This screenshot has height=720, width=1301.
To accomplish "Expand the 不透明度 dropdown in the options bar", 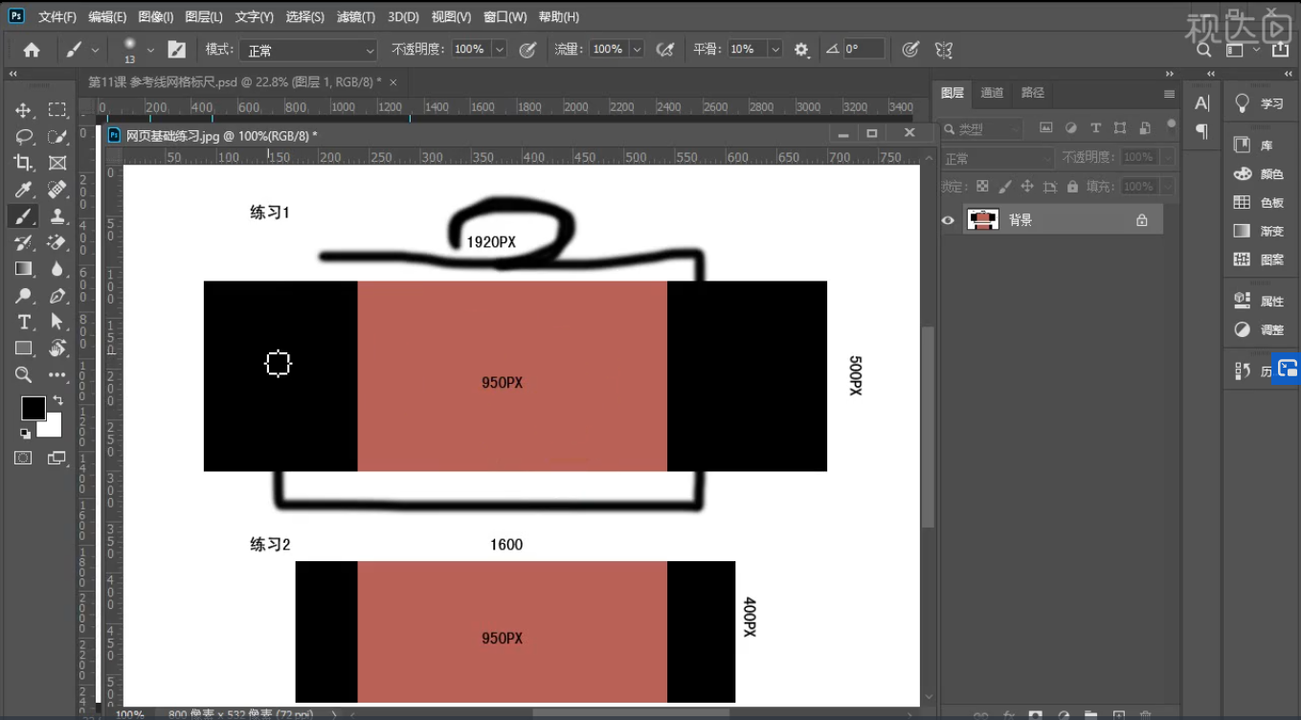I will pyautogui.click(x=500, y=50).
